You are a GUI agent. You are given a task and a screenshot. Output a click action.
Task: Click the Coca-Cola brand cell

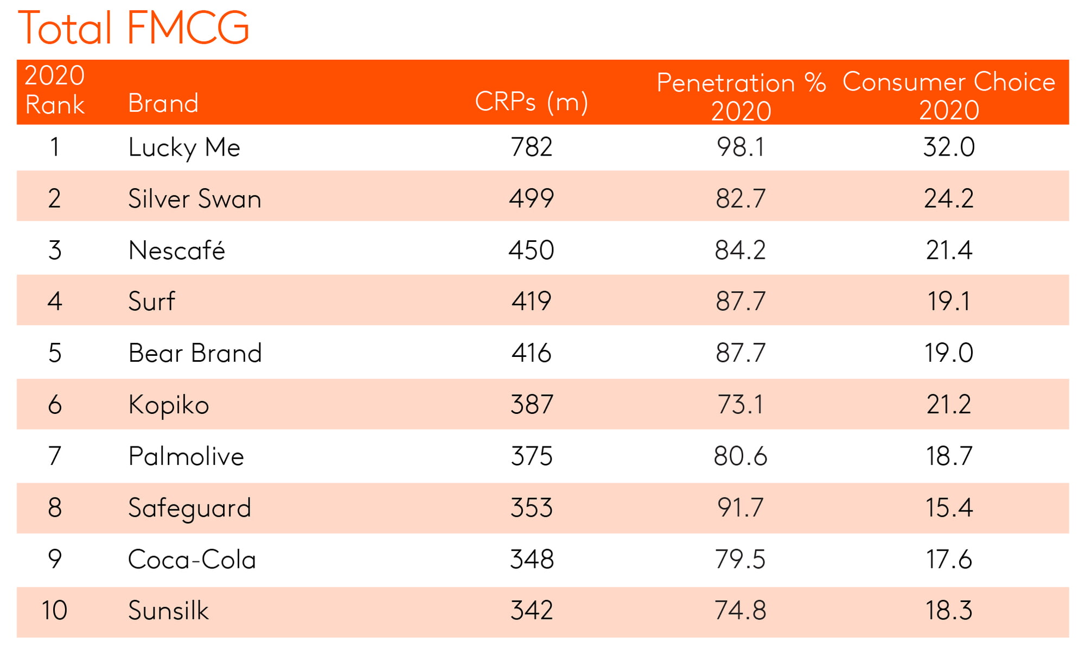tap(192, 559)
